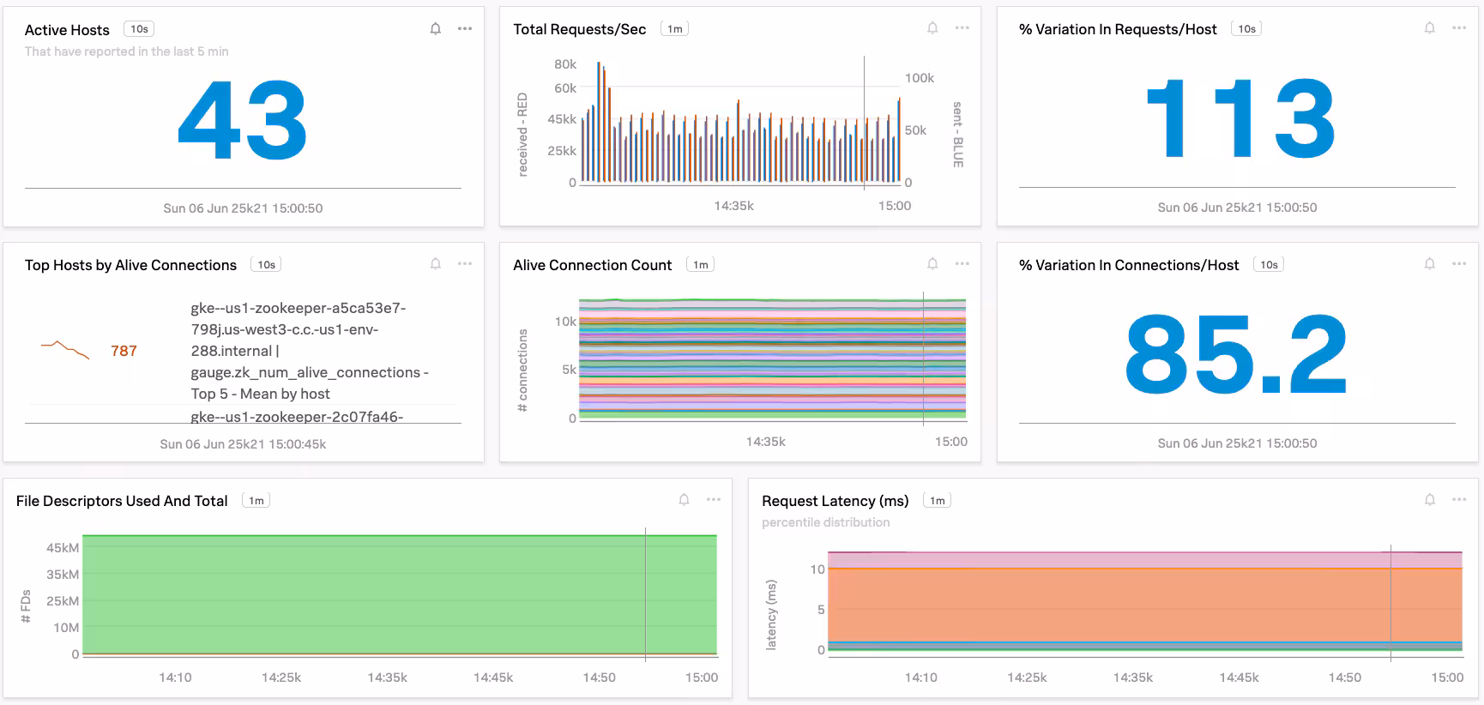
Task: Click the alert bell on Active Hosts panel
Action: click(x=436, y=29)
